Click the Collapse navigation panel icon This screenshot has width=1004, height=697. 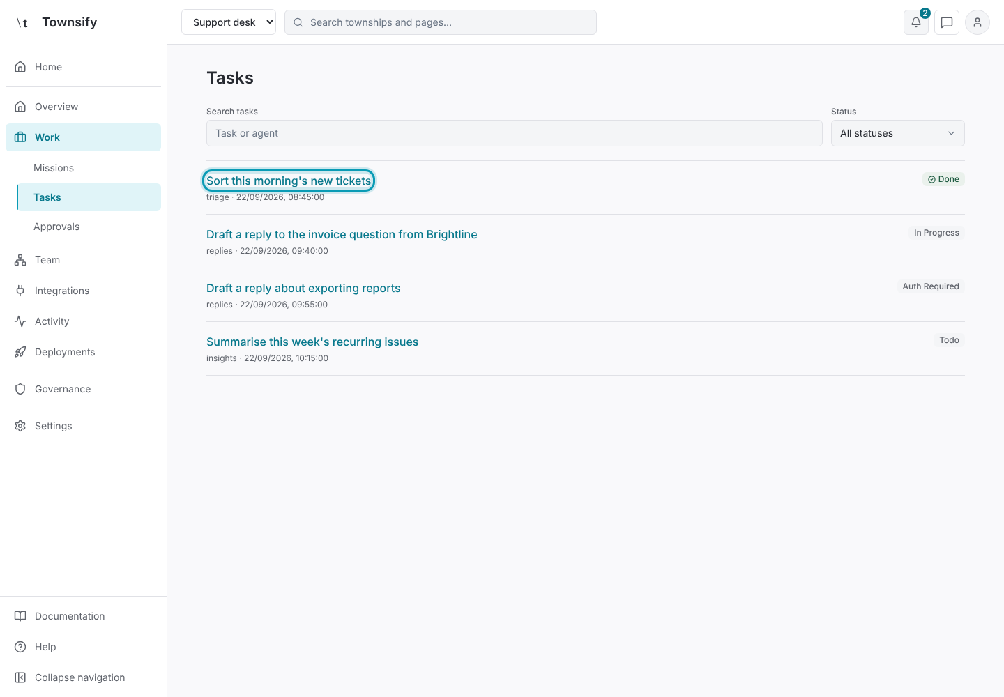[x=20, y=677]
